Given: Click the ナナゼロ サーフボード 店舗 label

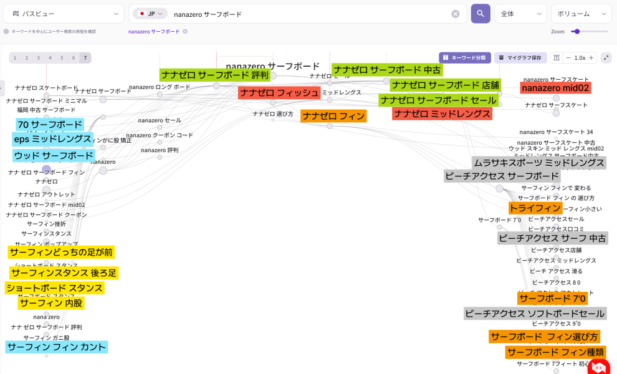Looking at the screenshot, I should point(446,85).
